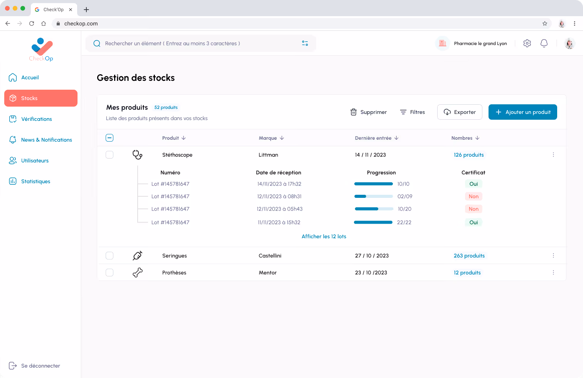Open News & Notifications section
583x378 pixels.
tap(46, 140)
